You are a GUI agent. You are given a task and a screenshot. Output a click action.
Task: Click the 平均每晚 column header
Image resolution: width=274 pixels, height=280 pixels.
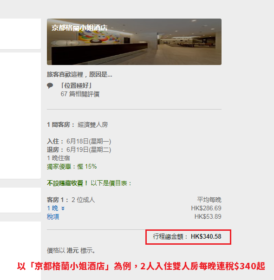(209, 200)
